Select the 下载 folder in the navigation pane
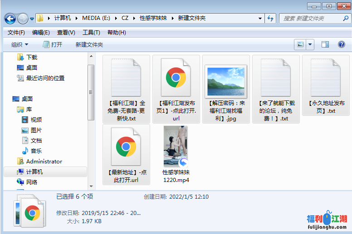Viewport: 352px width, 234px height. point(31,57)
